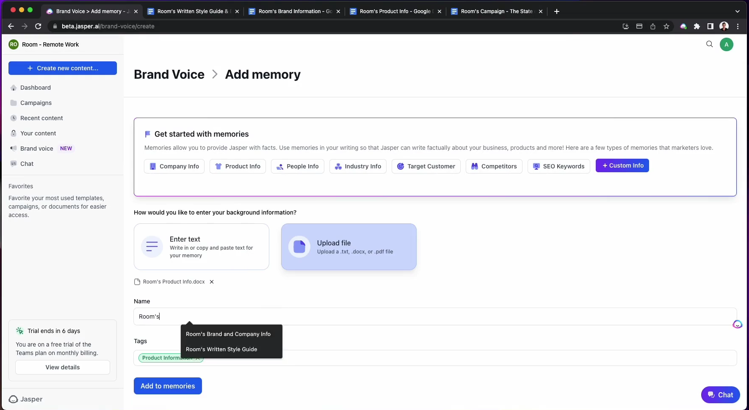Open the green user avatar A menu

click(x=727, y=44)
